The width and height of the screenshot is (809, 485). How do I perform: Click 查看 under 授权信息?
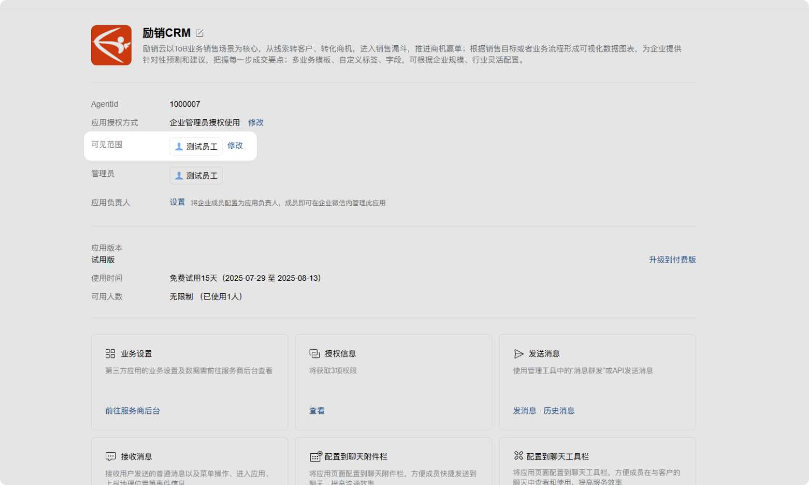(317, 411)
